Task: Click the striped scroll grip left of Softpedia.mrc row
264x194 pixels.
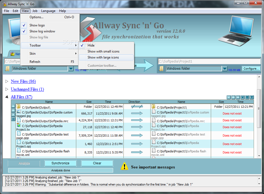Action: 13,119
